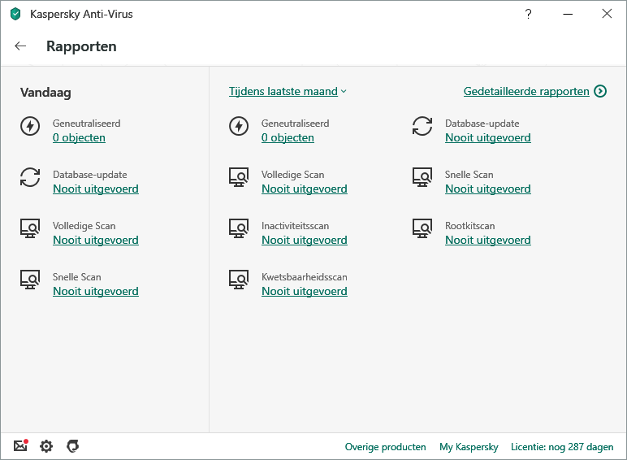Open settings gear icon in bottom bar
The width and height of the screenshot is (627, 460).
coord(46,446)
